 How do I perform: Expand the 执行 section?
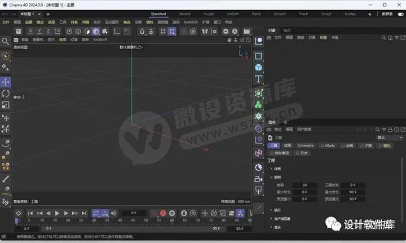[271, 210]
